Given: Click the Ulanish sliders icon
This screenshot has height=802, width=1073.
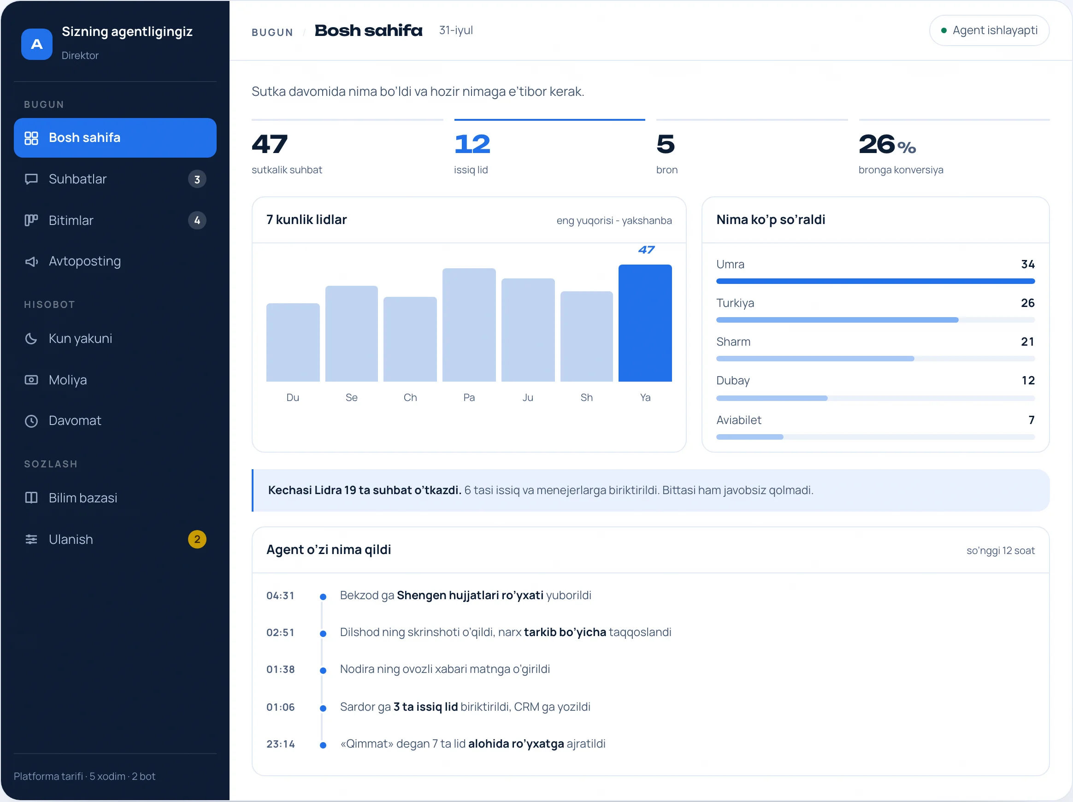Looking at the screenshot, I should pyautogui.click(x=31, y=540).
